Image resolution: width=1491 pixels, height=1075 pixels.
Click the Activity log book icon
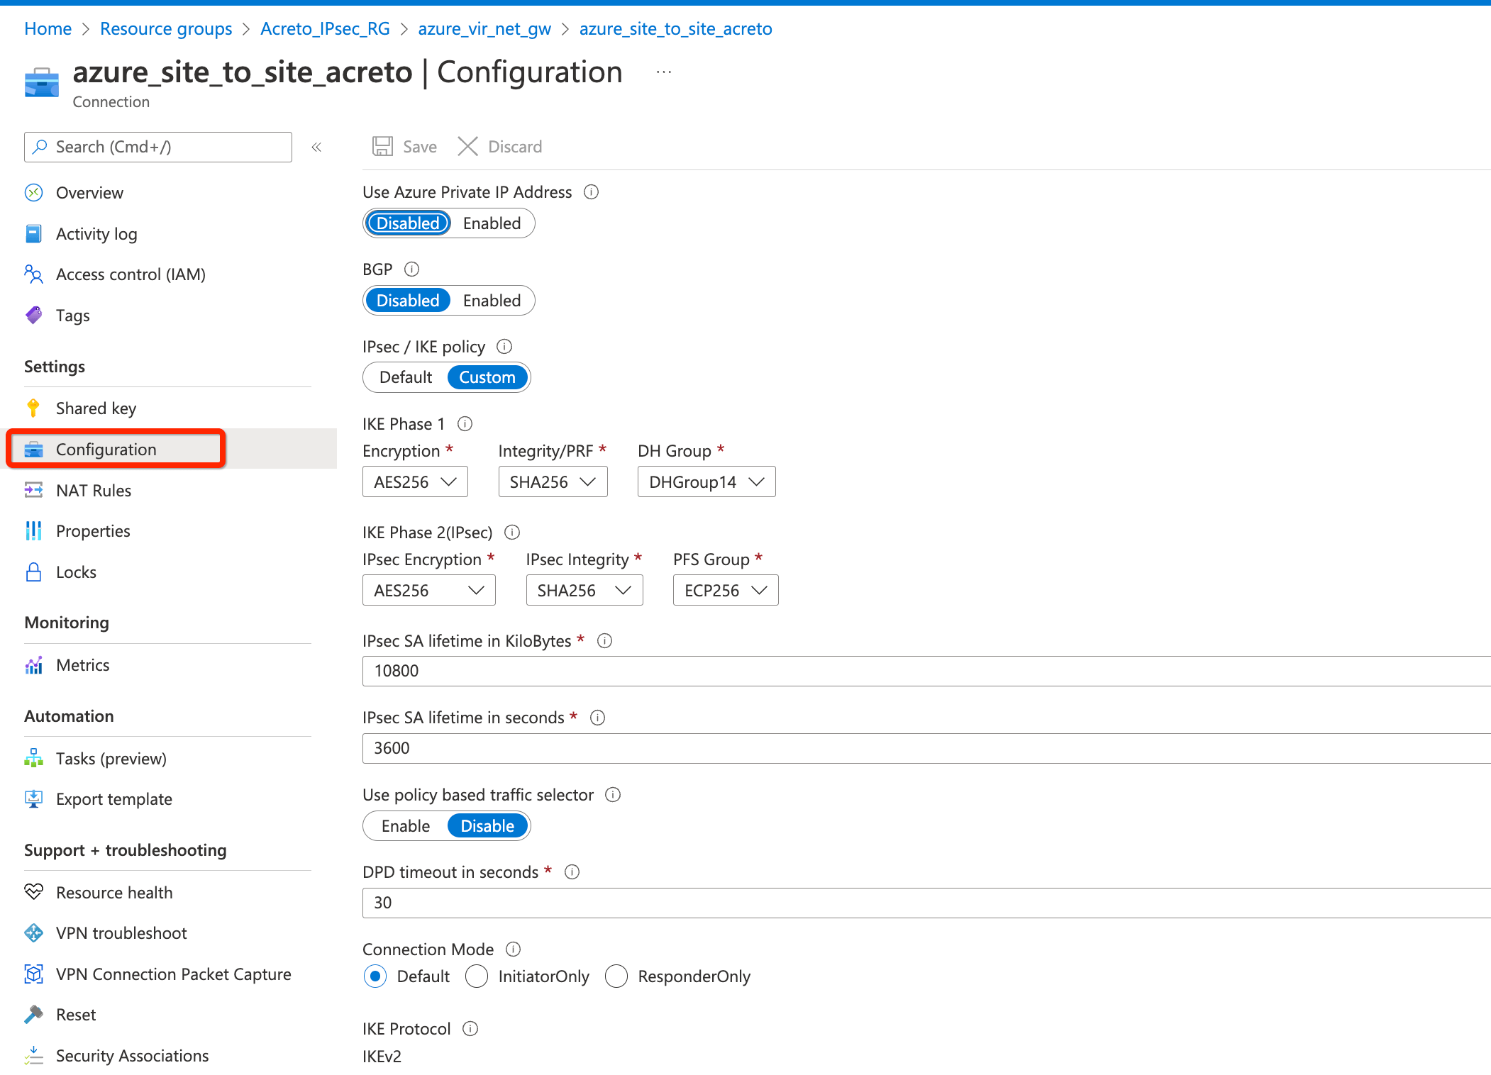click(33, 234)
